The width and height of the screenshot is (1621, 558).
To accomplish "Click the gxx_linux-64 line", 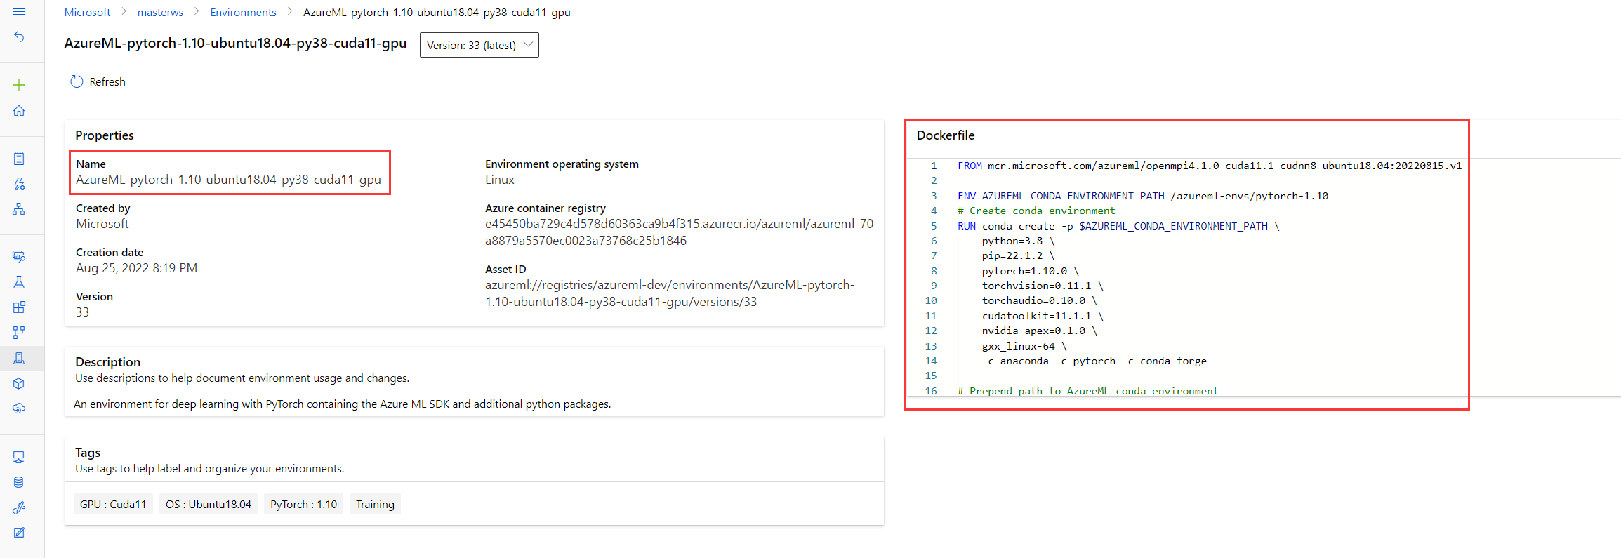I will click(x=1024, y=346).
